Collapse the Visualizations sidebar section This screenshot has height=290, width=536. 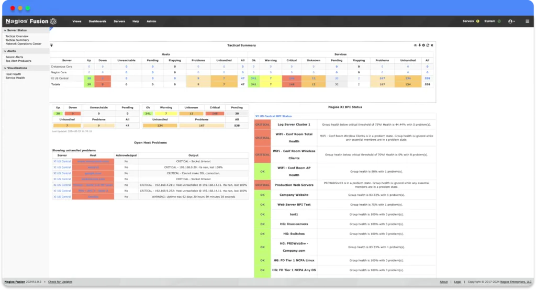[16, 68]
